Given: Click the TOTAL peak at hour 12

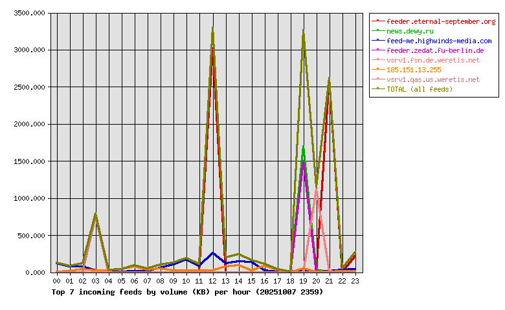Looking at the screenshot, I should click(212, 29).
